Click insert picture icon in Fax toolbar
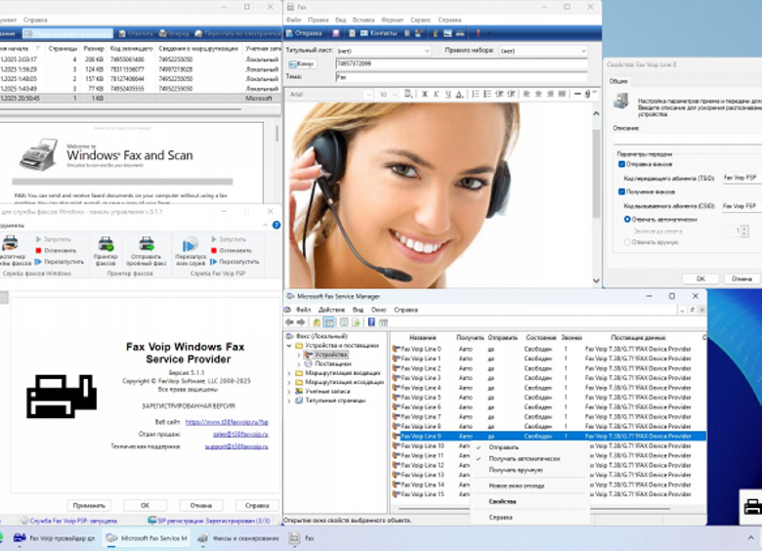762x551 pixels. (447, 33)
